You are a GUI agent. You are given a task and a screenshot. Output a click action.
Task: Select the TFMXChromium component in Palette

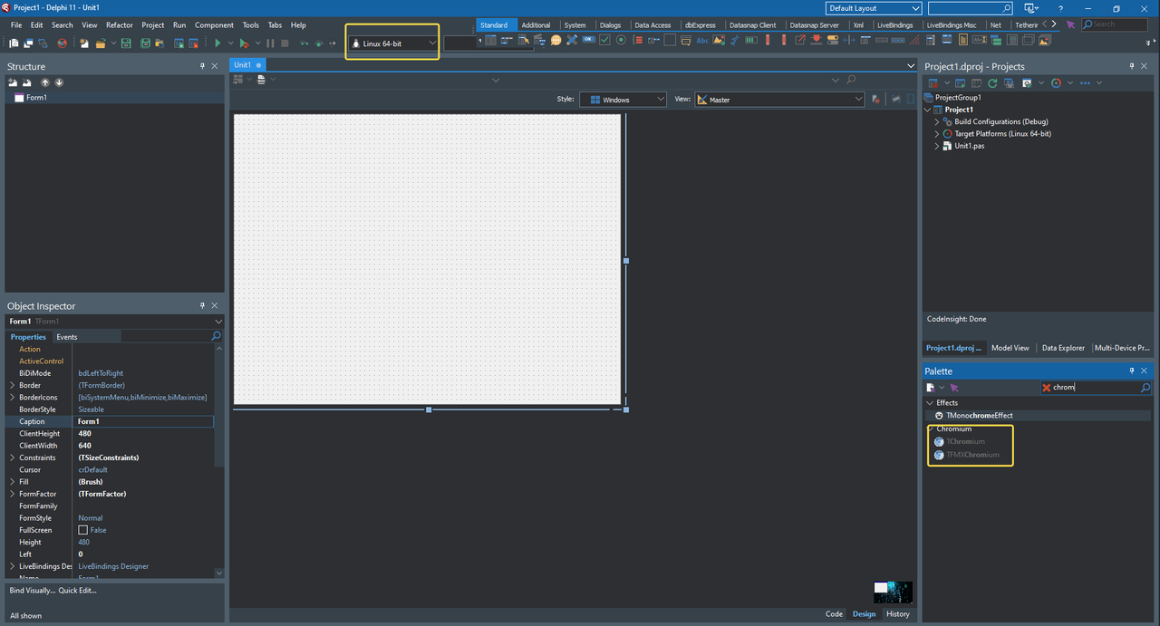click(972, 455)
